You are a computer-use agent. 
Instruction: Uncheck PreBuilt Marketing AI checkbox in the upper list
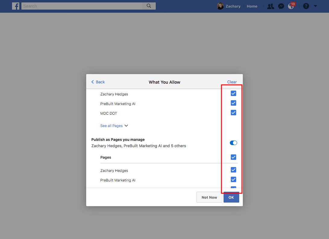point(233,103)
